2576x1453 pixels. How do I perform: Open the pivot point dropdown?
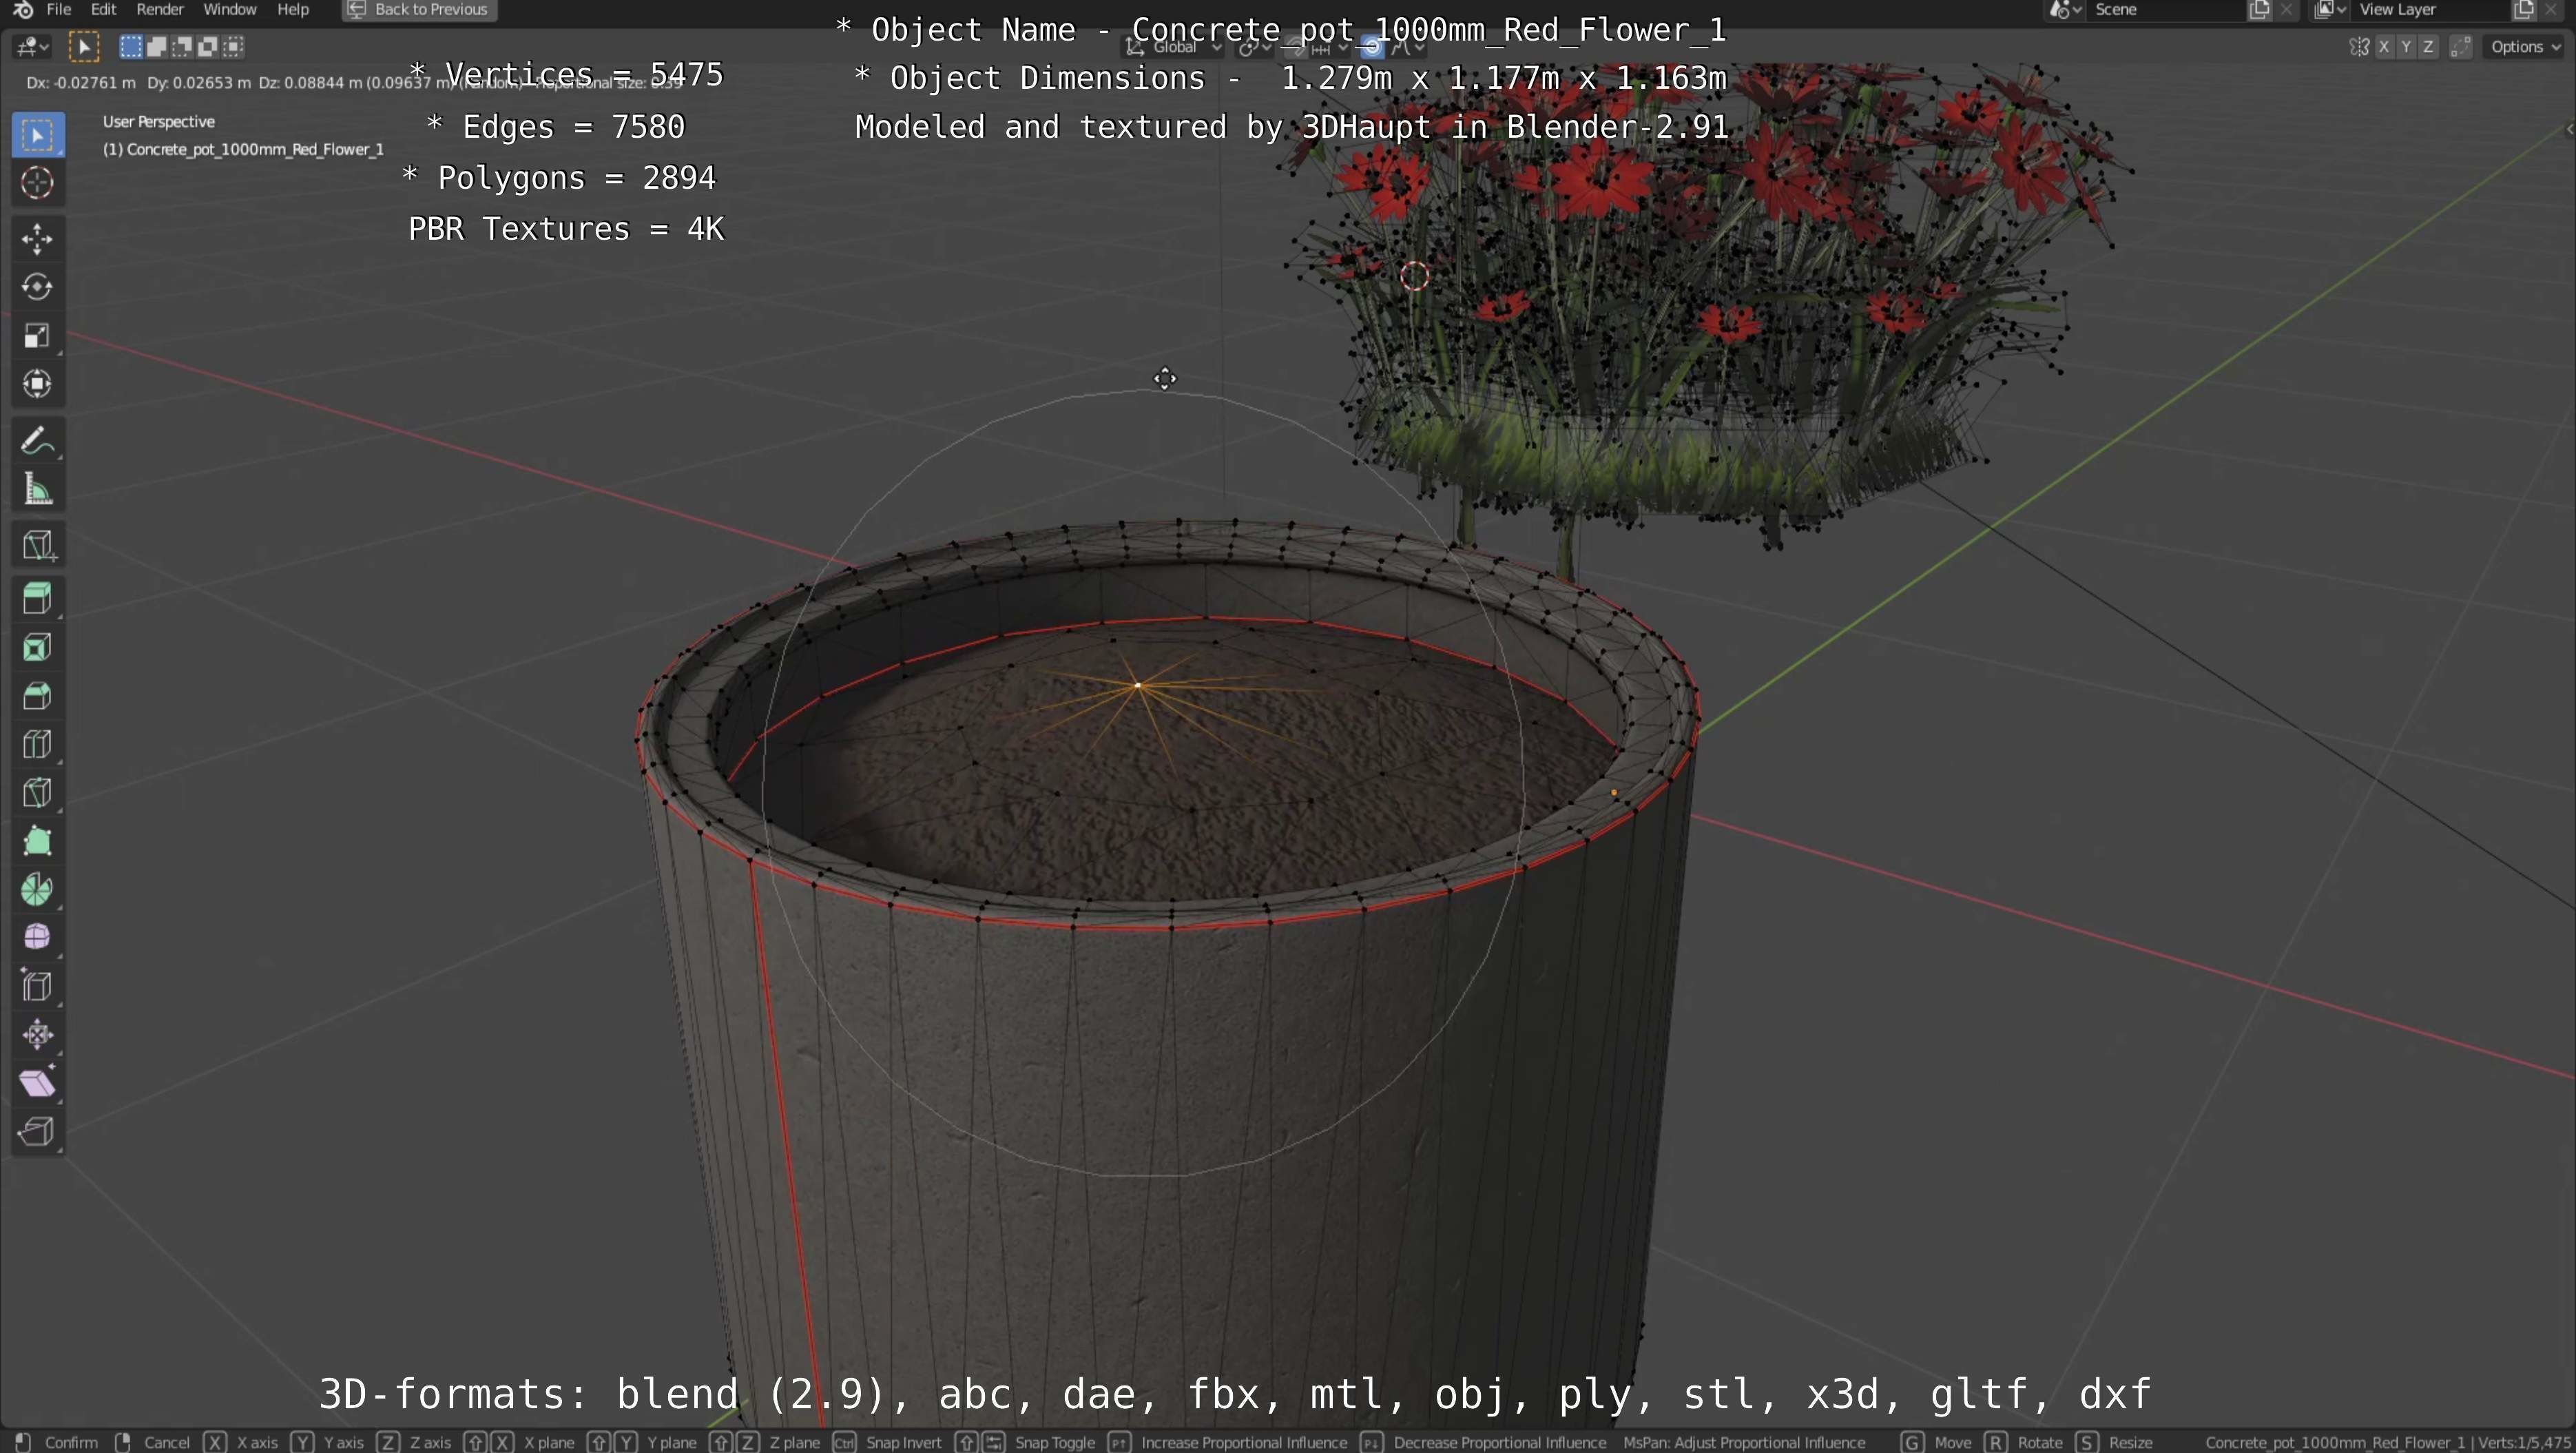[1254, 47]
